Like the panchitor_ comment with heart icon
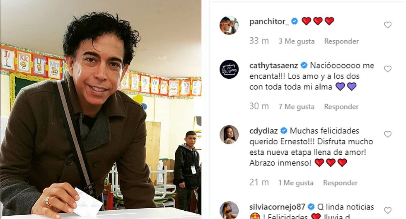 tap(387, 25)
